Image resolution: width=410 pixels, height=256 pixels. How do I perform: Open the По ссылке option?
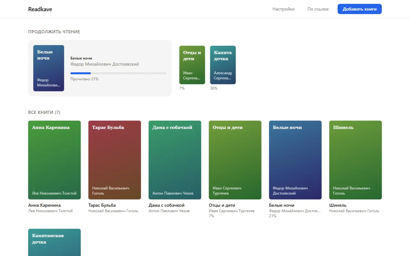click(x=318, y=9)
